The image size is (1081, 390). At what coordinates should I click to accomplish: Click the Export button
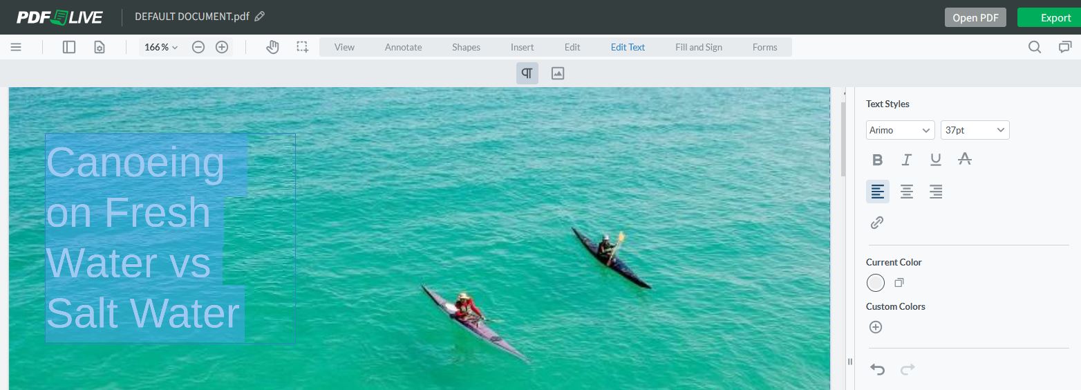1049,17
